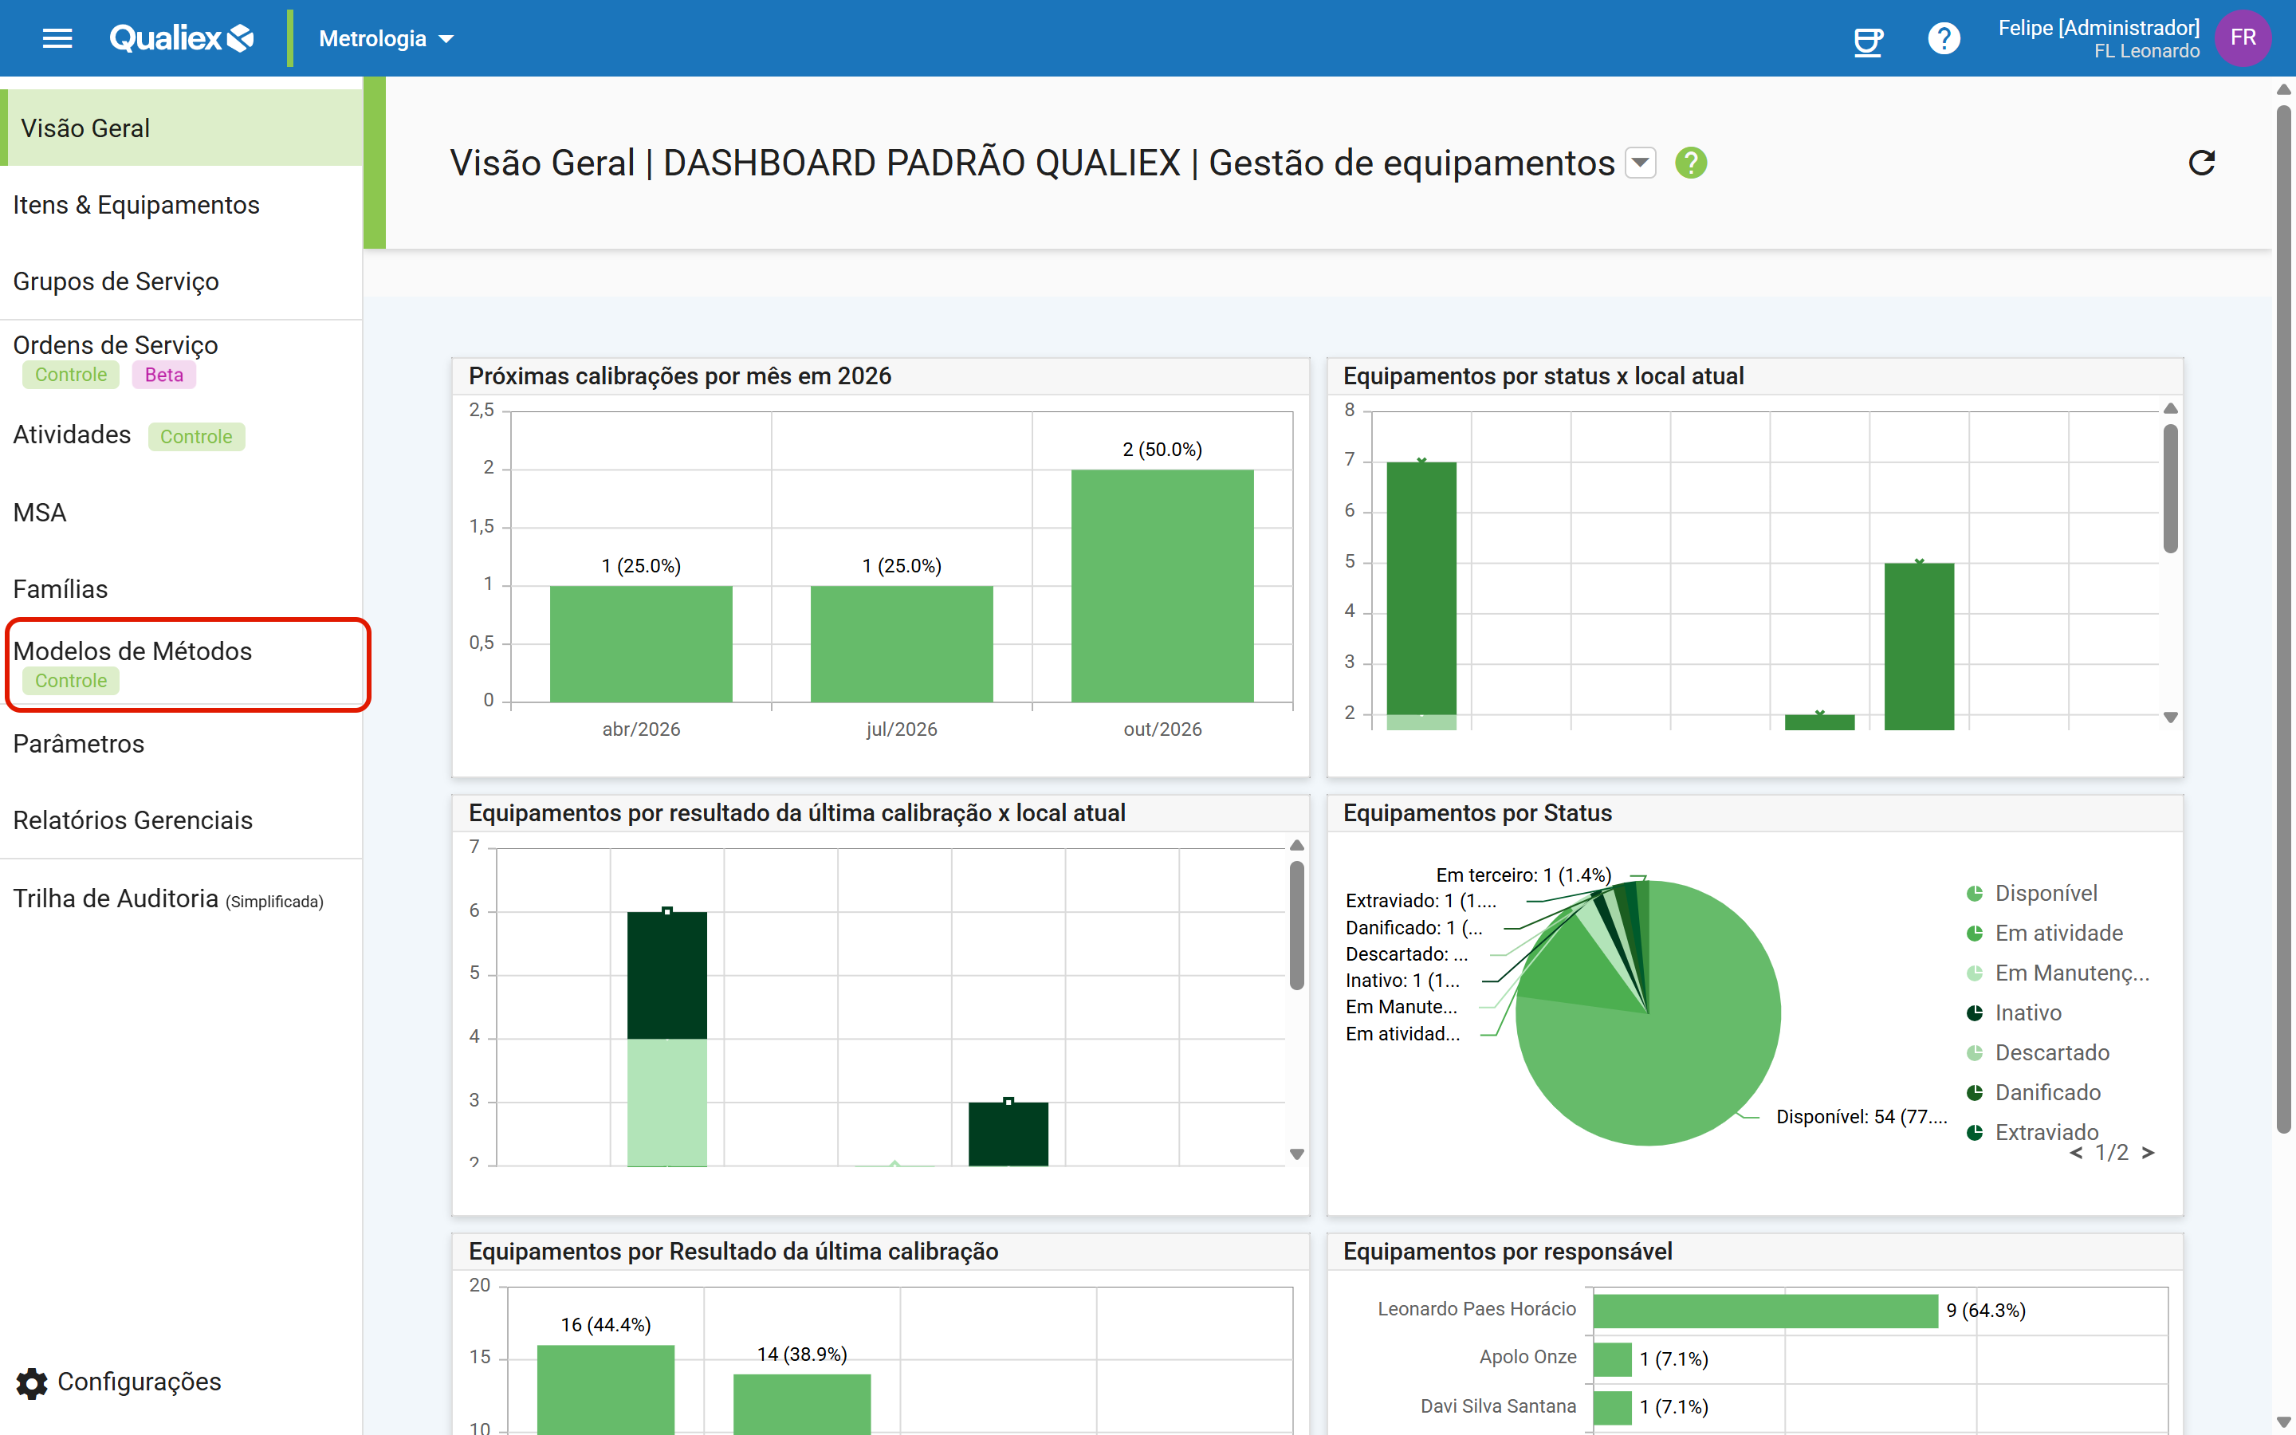Click the 16 (44.4%) bar in result chart

605,1390
